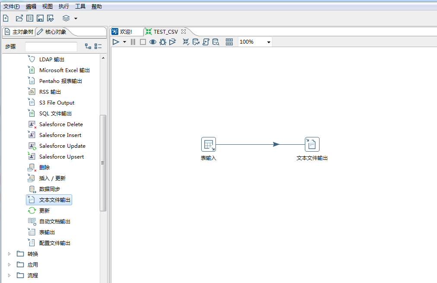The width and height of the screenshot is (437, 283).
Task: Select the Salesforce Upsert step
Action: 56,157
